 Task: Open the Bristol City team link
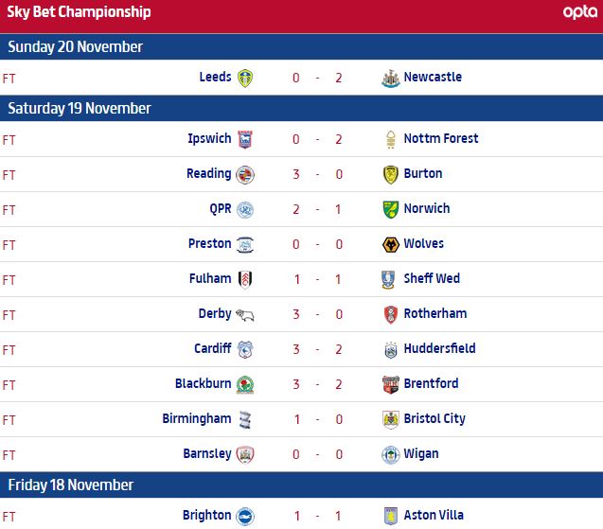435,419
